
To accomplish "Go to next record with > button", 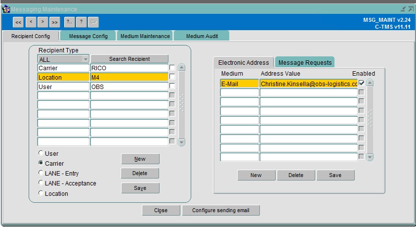I will coord(42,22).
